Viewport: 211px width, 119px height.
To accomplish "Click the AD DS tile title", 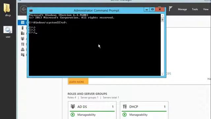I will [x=82, y=107].
